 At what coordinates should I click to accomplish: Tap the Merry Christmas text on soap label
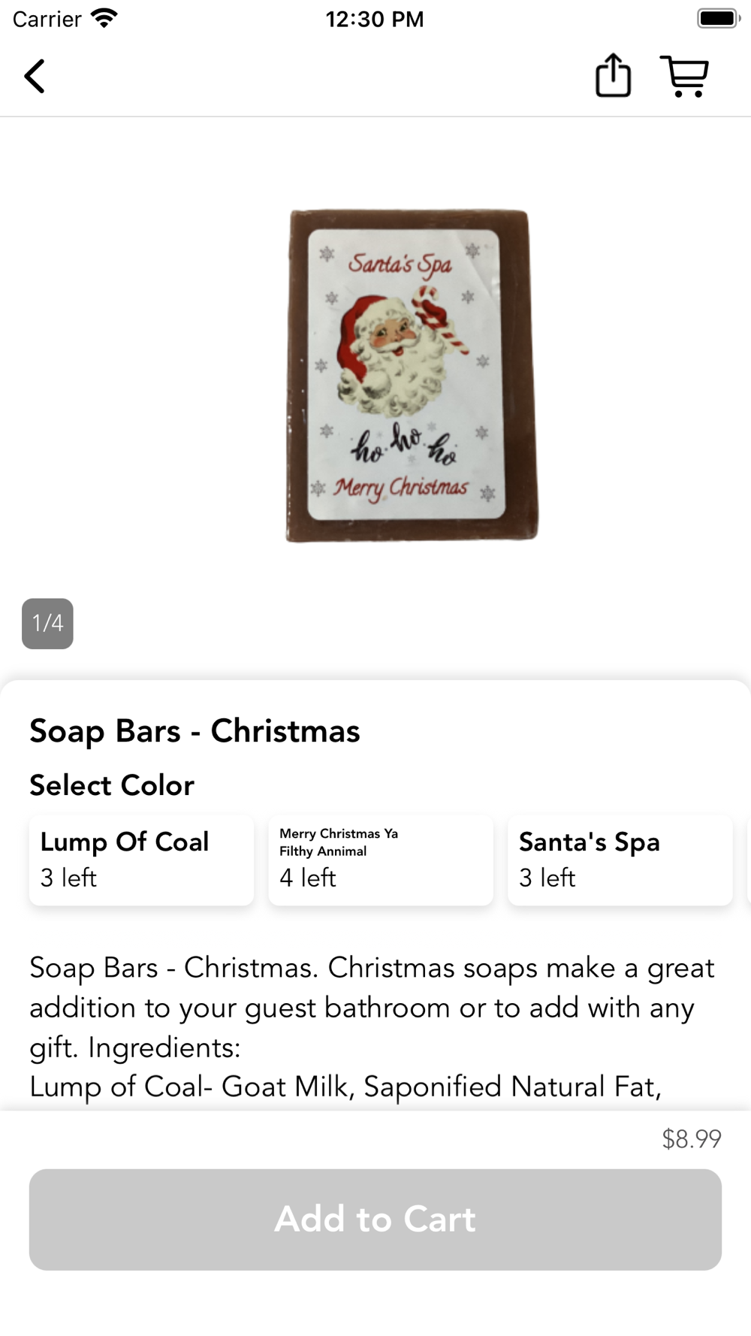coord(401,488)
